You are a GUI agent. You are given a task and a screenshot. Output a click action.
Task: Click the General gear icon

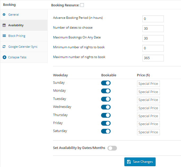click(4, 15)
